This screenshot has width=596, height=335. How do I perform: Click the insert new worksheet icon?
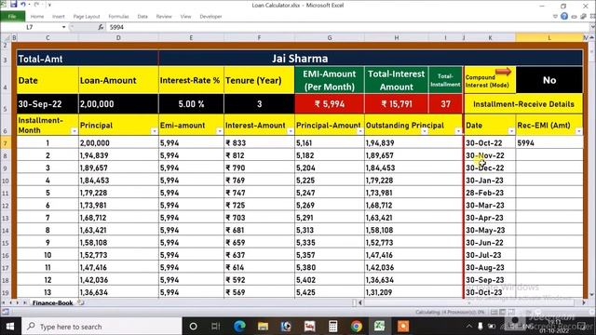click(81, 302)
